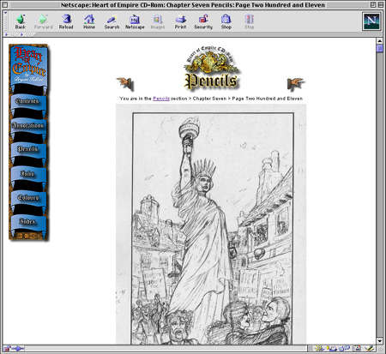Click the Print icon
Viewport: 386px width, 354px height.
180,21
